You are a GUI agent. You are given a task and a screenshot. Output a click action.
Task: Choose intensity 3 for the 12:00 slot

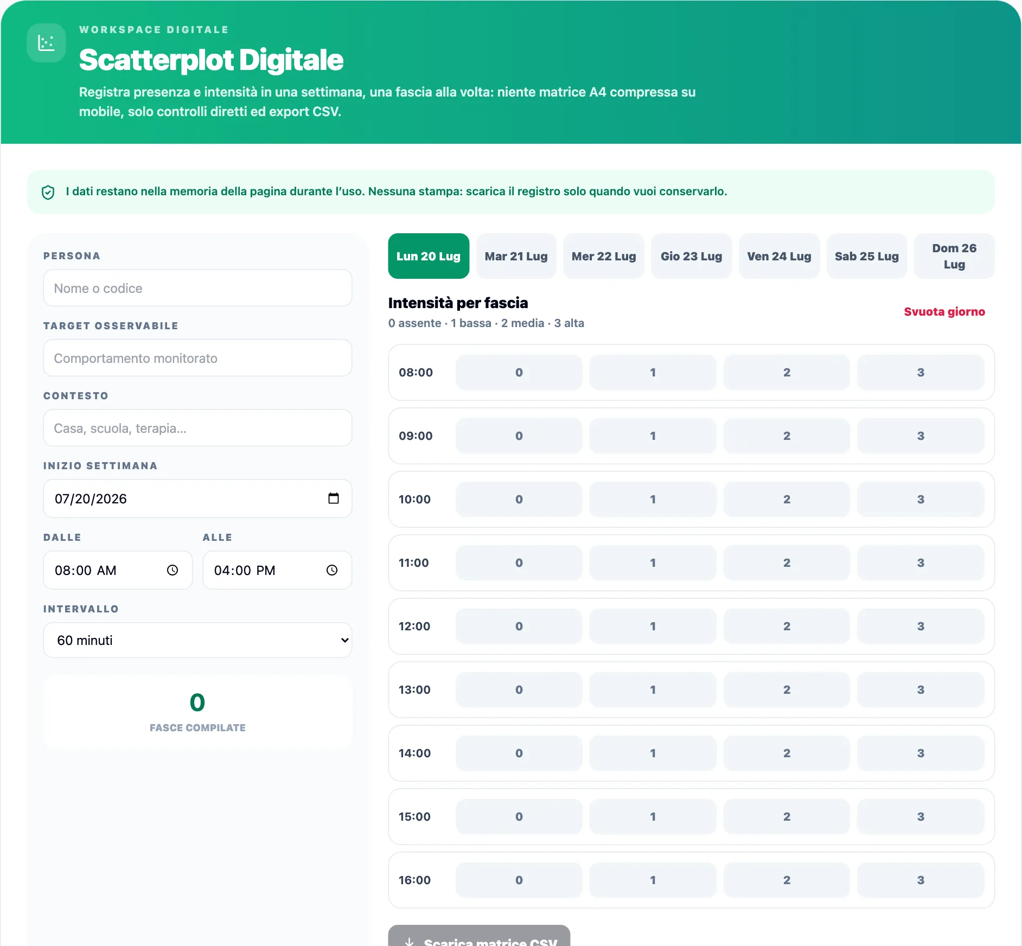point(921,626)
